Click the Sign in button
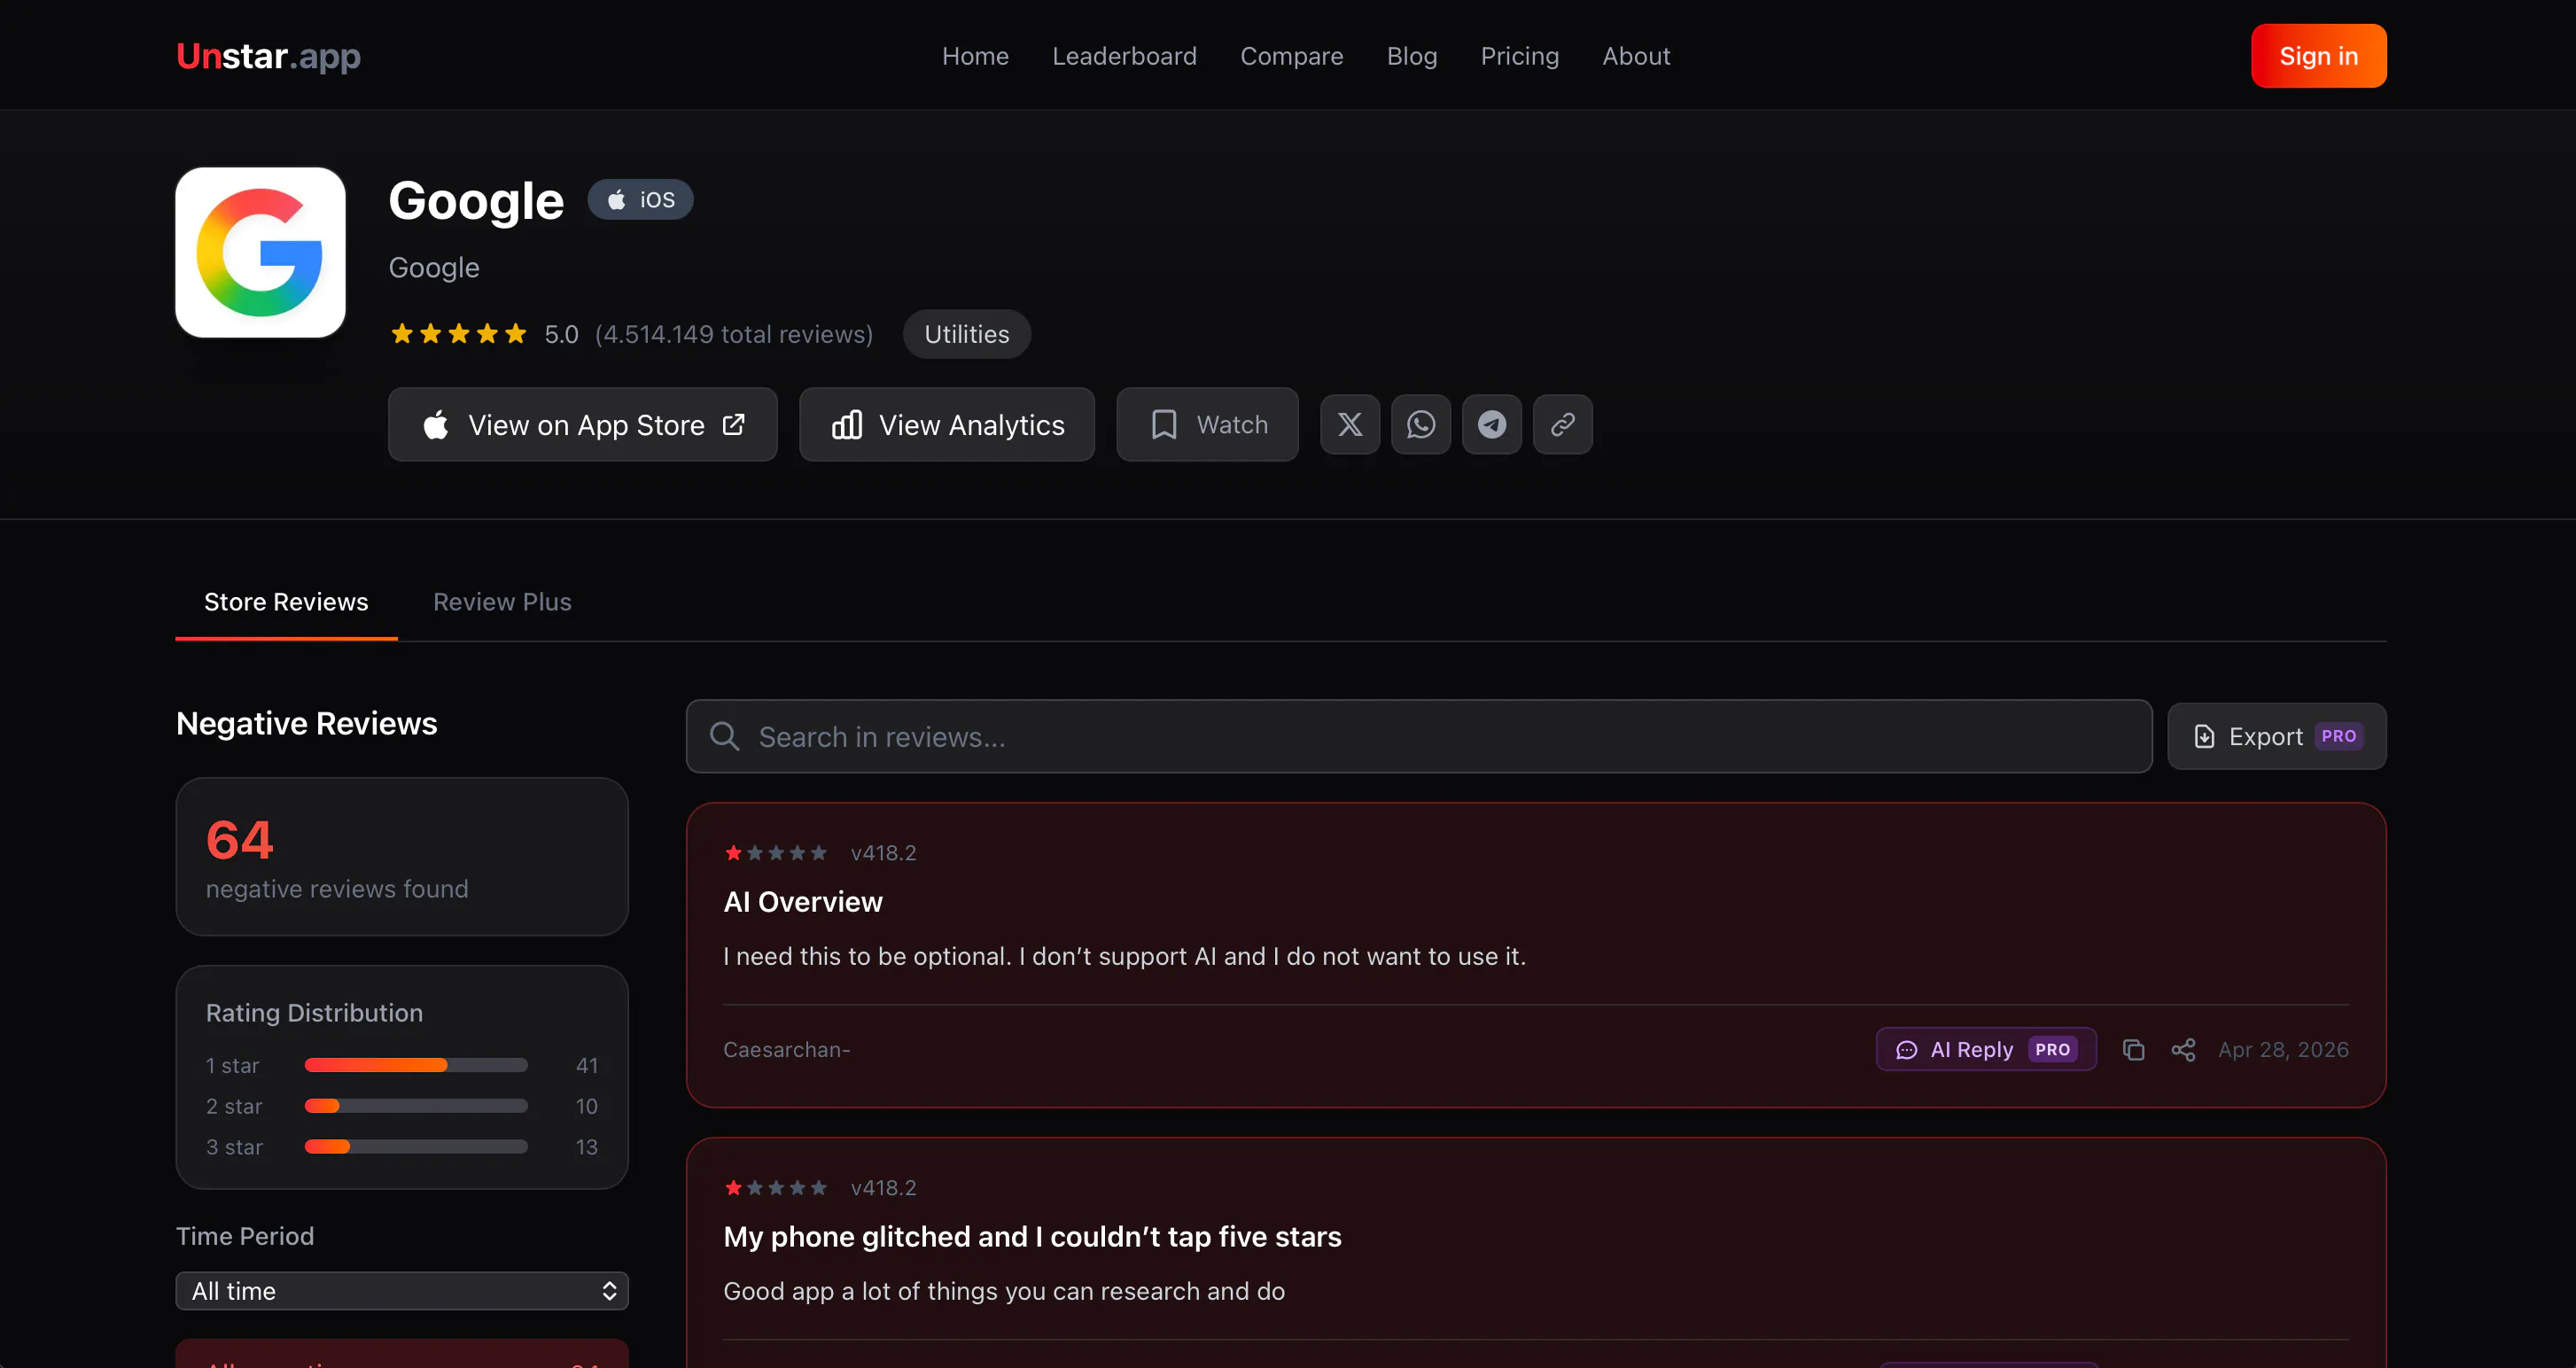 pyautogui.click(x=2318, y=56)
